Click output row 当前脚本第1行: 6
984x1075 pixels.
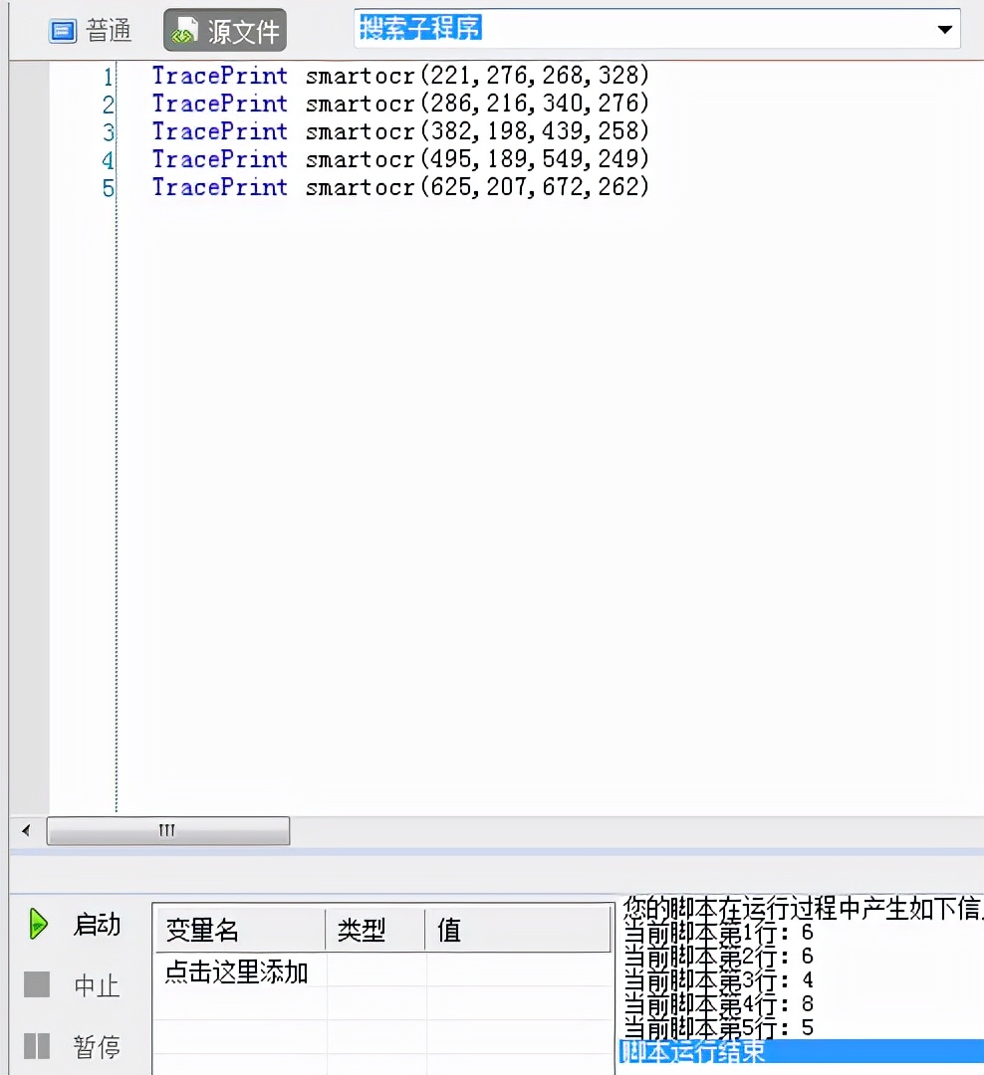[x=718, y=933]
